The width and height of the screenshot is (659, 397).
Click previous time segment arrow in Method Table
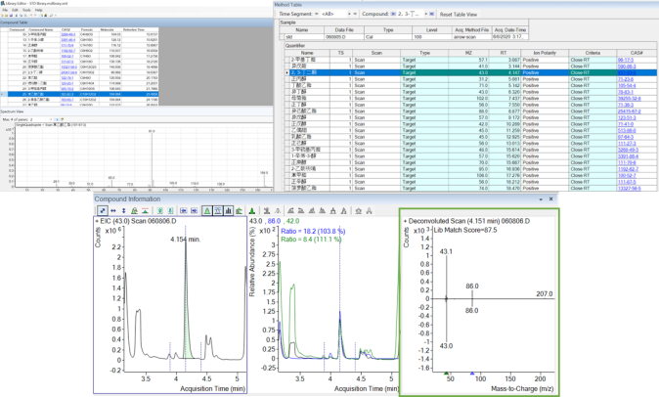(x=317, y=14)
